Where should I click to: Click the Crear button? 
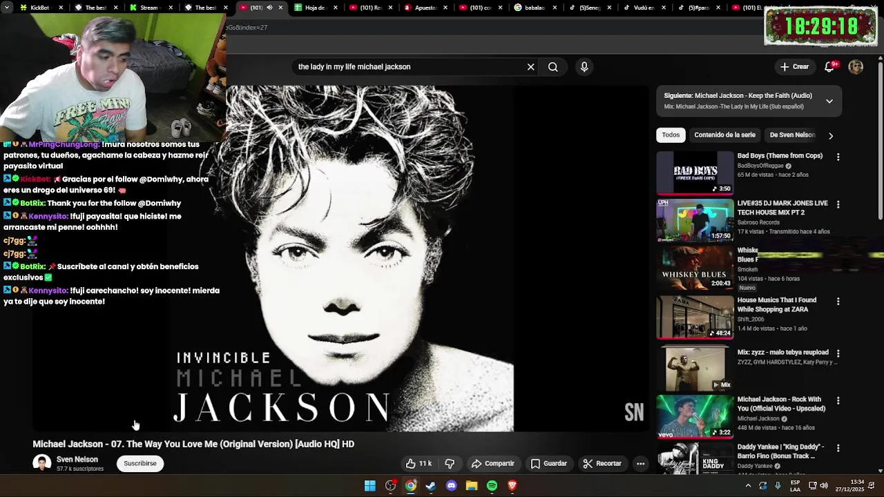tap(794, 67)
